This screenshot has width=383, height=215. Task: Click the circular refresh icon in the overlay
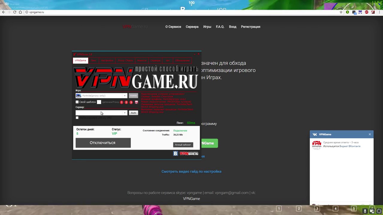[379, 211]
